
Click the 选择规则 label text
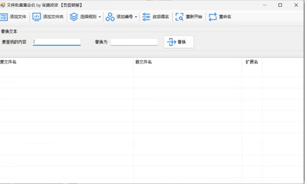89,17
